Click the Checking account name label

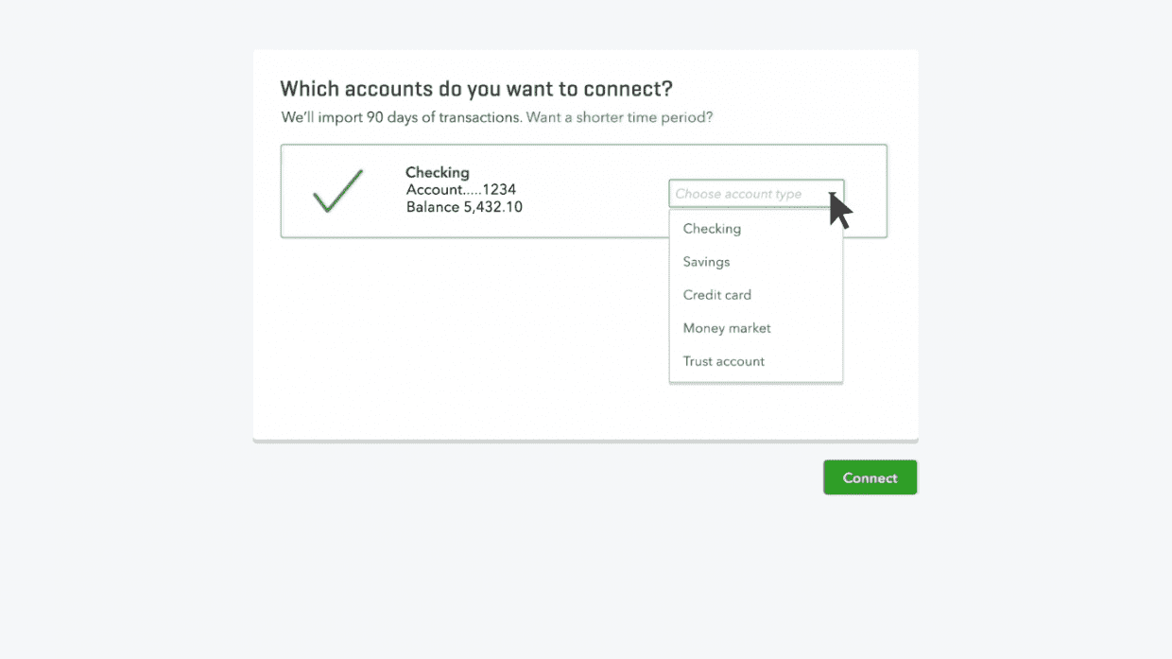point(438,172)
